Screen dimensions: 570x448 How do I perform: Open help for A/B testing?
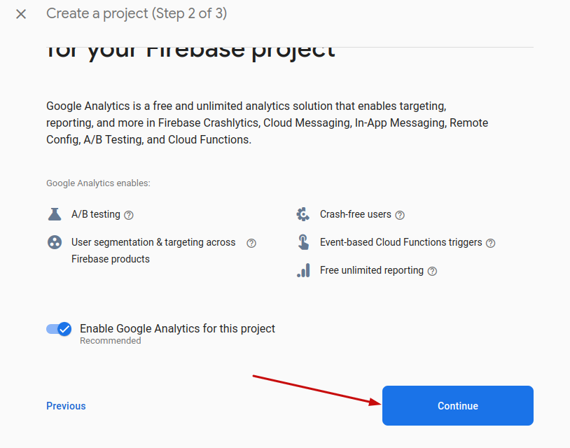point(129,215)
